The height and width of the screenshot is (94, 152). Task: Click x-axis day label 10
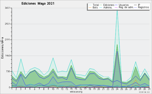(53, 89)
